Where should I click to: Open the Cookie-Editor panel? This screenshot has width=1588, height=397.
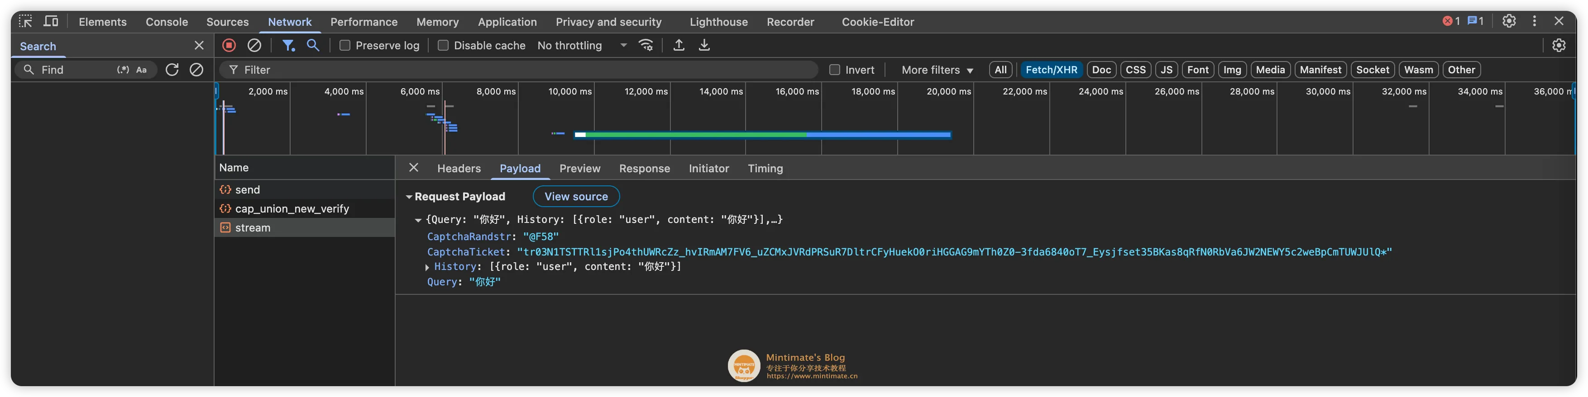(x=878, y=22)
